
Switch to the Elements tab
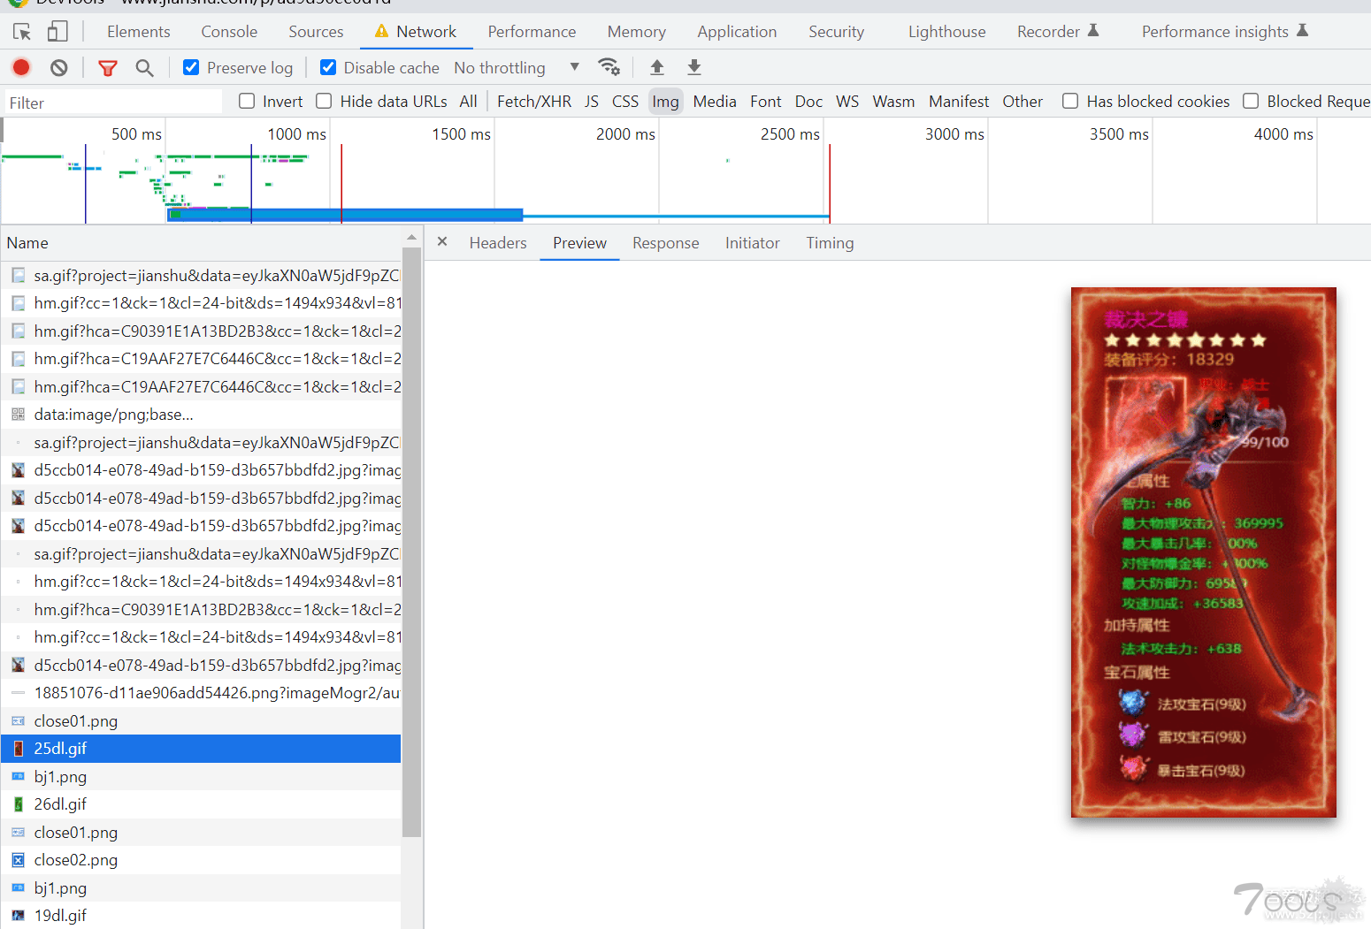(x=139, y=32)
